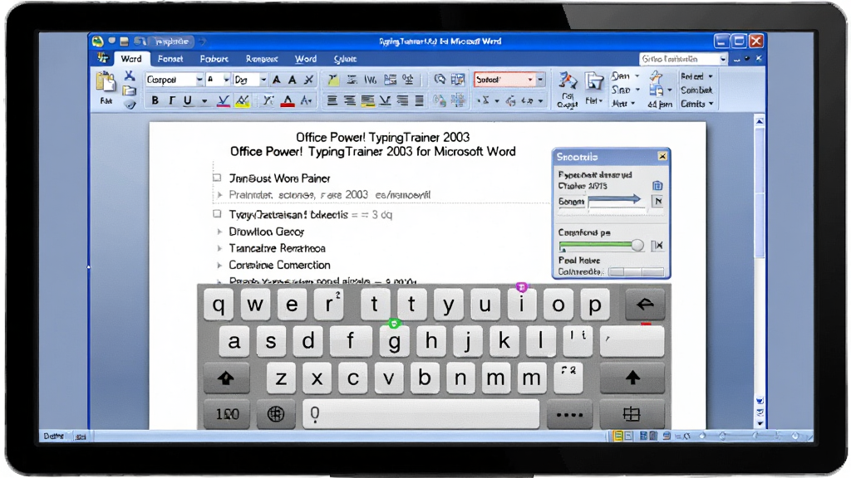Click the Save icon in quick access toolbar
This screenshot has width=851, height=478.
coord(125,41)
